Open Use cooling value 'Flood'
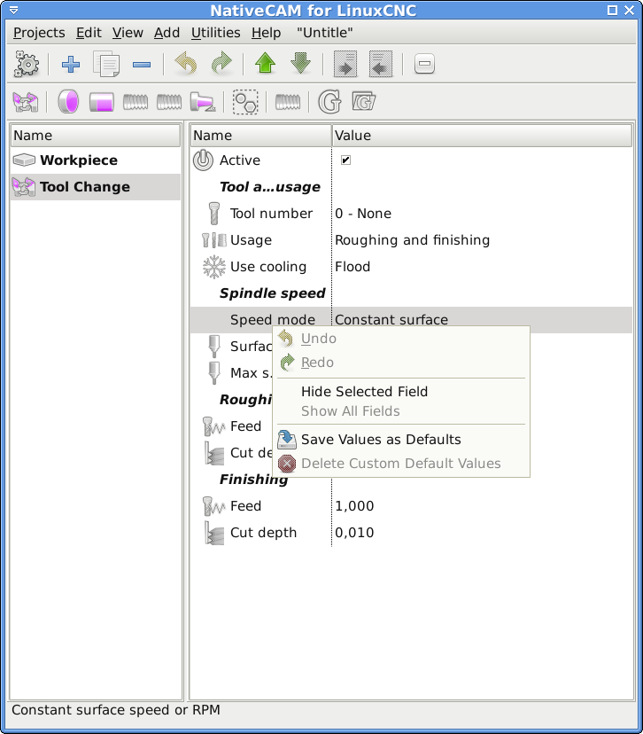This screenshot has height=734, width=643. pos(352,267)
